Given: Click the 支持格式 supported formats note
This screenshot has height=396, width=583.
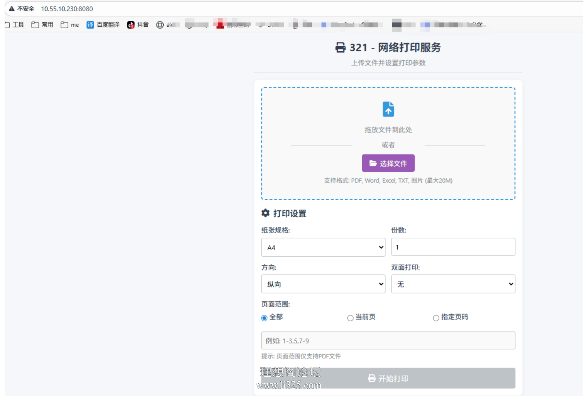Looking at the screenshot, I should [388, 180].
